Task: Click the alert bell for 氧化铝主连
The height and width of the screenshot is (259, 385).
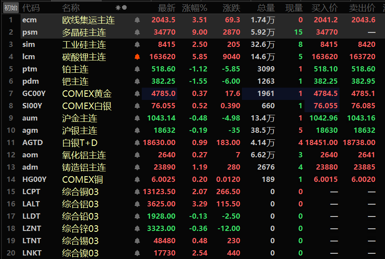Action: (137, 155)
